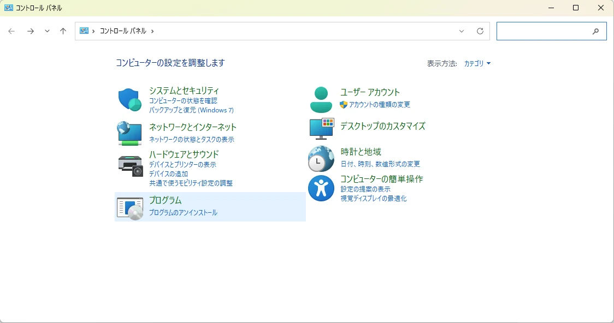Expand chevron after コントロール パネル breadcrumb

coord(152,31)
